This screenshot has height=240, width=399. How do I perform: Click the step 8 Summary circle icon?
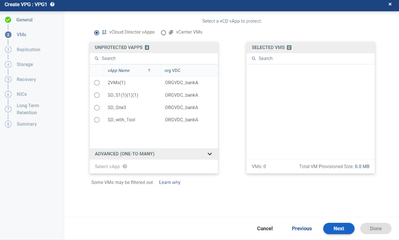click(8, 124)
